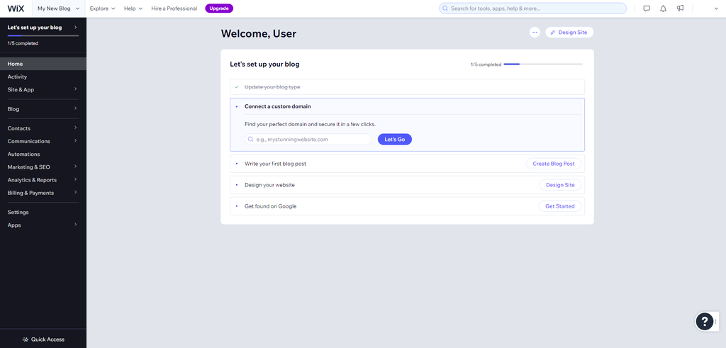Viewport: 726px width, 348px height.
Task: Click the Upgrade button
Action: [x=219, y=9]
